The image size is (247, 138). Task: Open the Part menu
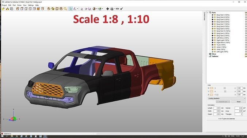(14, 5)
